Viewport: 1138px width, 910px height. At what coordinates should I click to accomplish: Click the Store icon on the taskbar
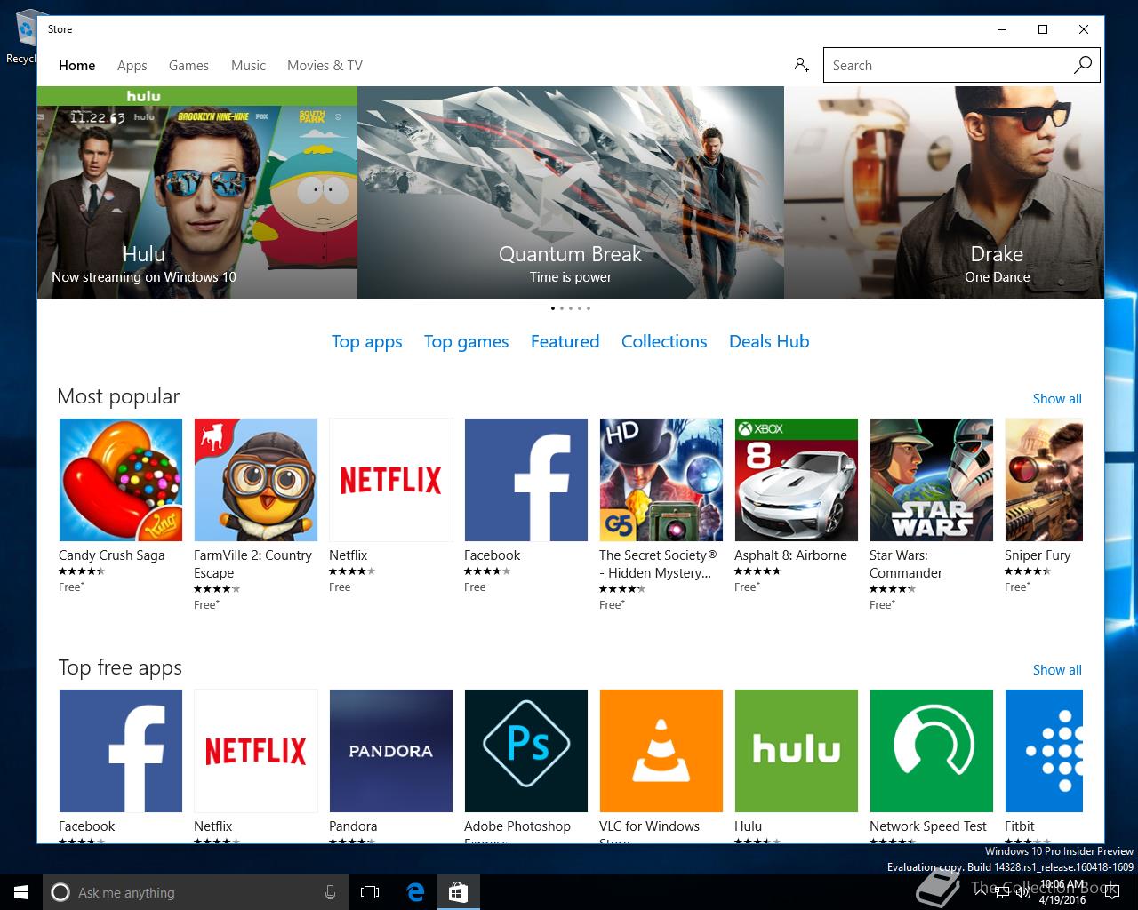pos(458,892)
